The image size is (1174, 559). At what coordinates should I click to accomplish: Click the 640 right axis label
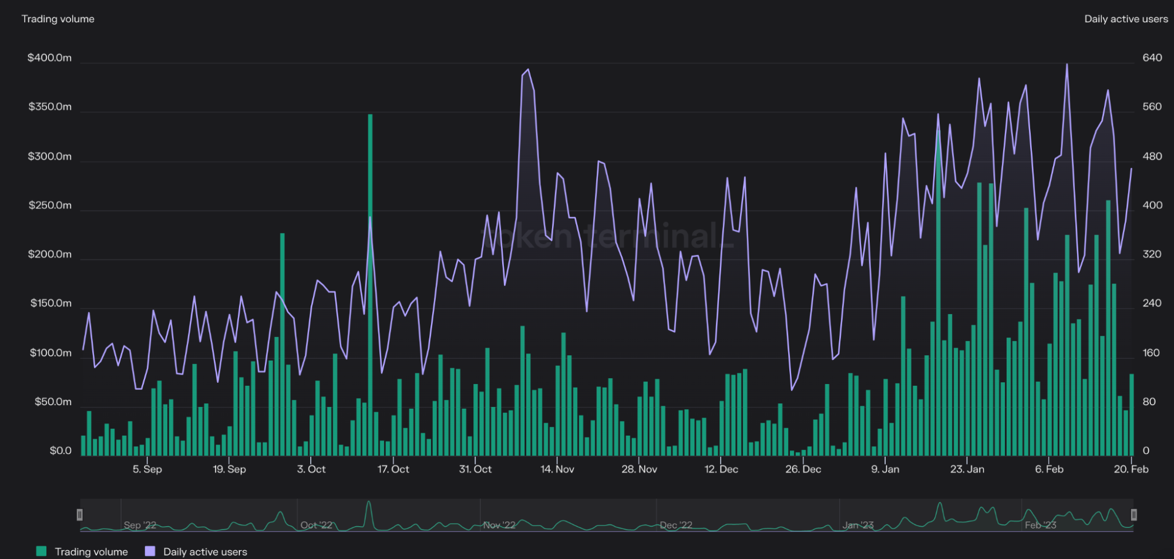click(x=1152, y=58)
